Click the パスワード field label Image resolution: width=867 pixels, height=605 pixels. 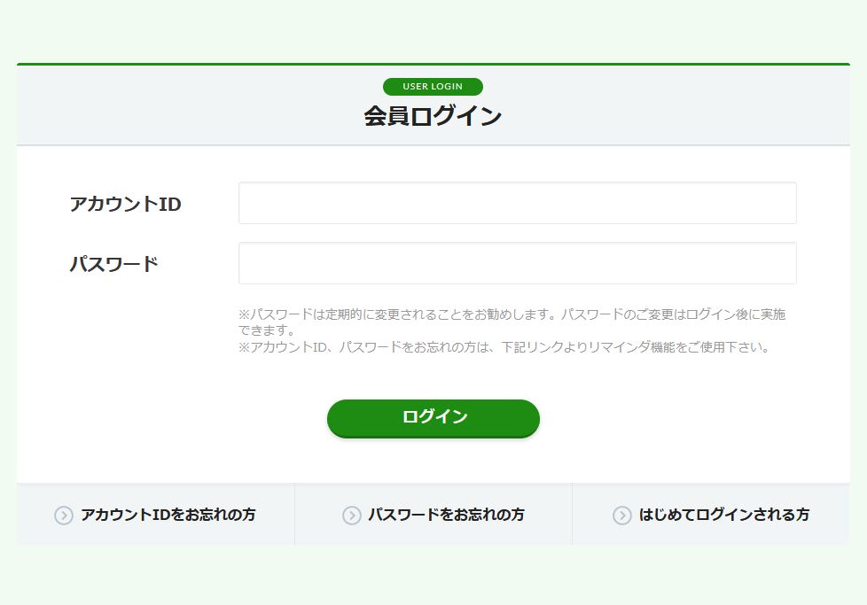tap(113, 264)
